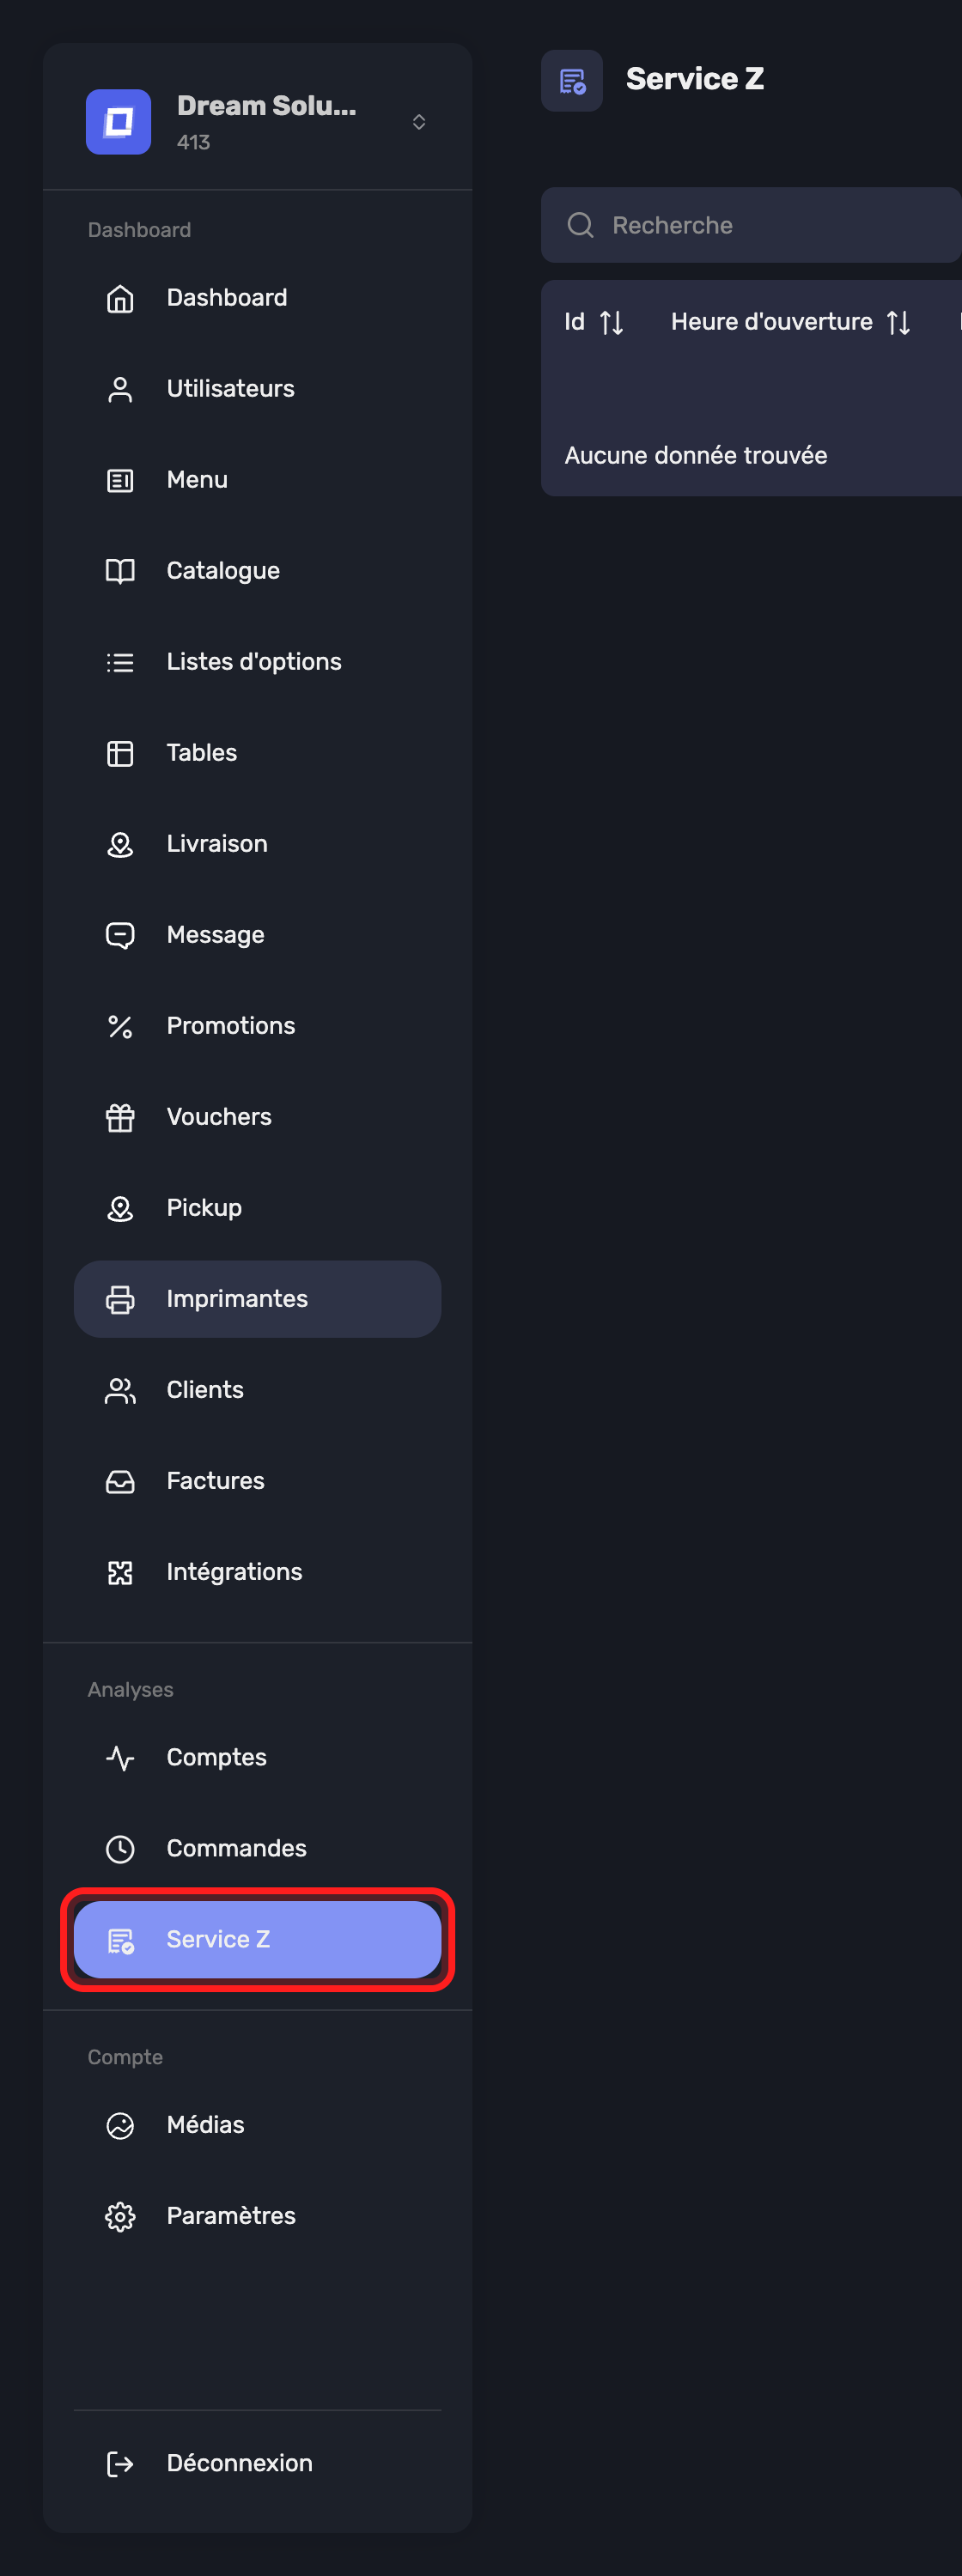Click the Vouchers gift icon
The width and height of the screenshot is (962, 2576).
coord(120,1117)
